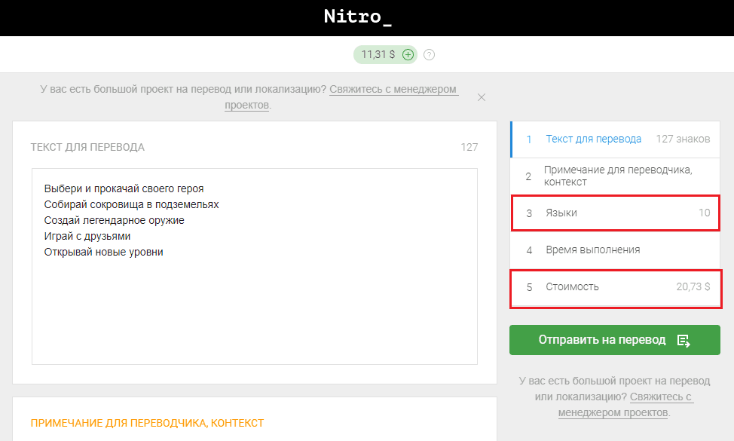The height and width of the screenshot is (441, 734).
Task: Click the document icon on the send button
Action: pos(684,340)
